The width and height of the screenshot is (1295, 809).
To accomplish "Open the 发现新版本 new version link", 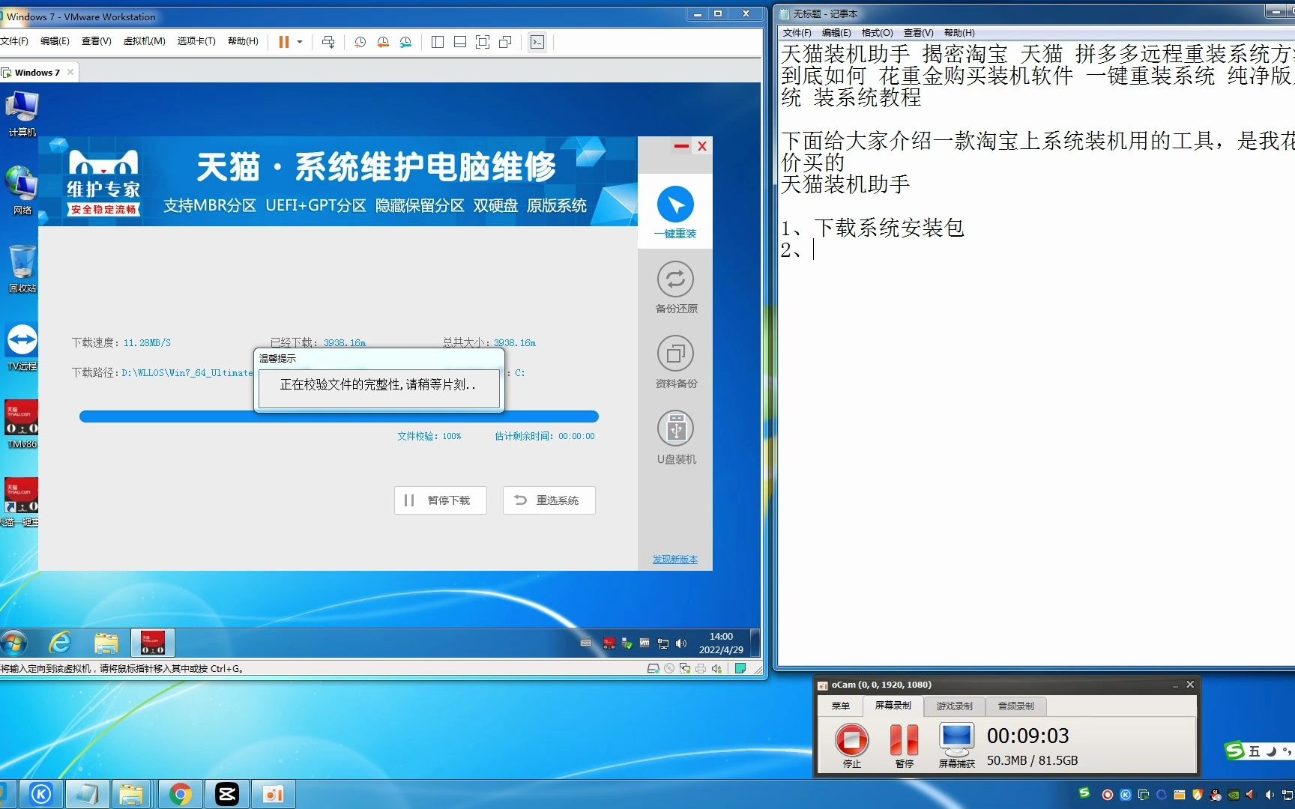I will point(674,560).
